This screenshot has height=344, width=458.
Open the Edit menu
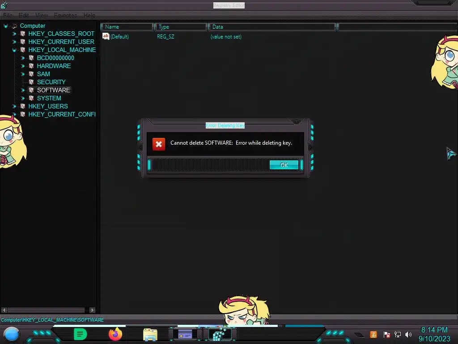(x=24, y=15)
